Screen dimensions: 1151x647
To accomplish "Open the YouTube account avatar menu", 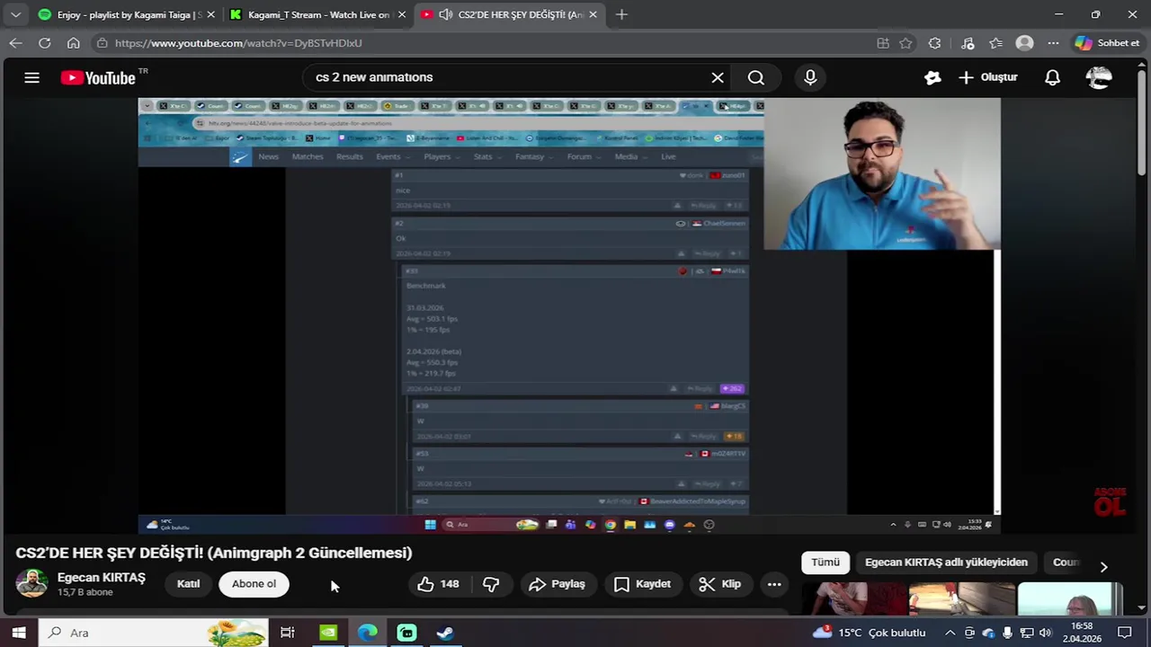I will 1099,77.
